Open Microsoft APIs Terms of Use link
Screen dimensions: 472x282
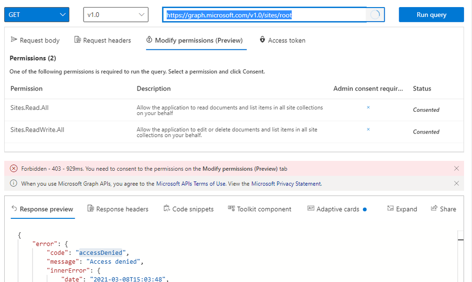pos(191,184)
